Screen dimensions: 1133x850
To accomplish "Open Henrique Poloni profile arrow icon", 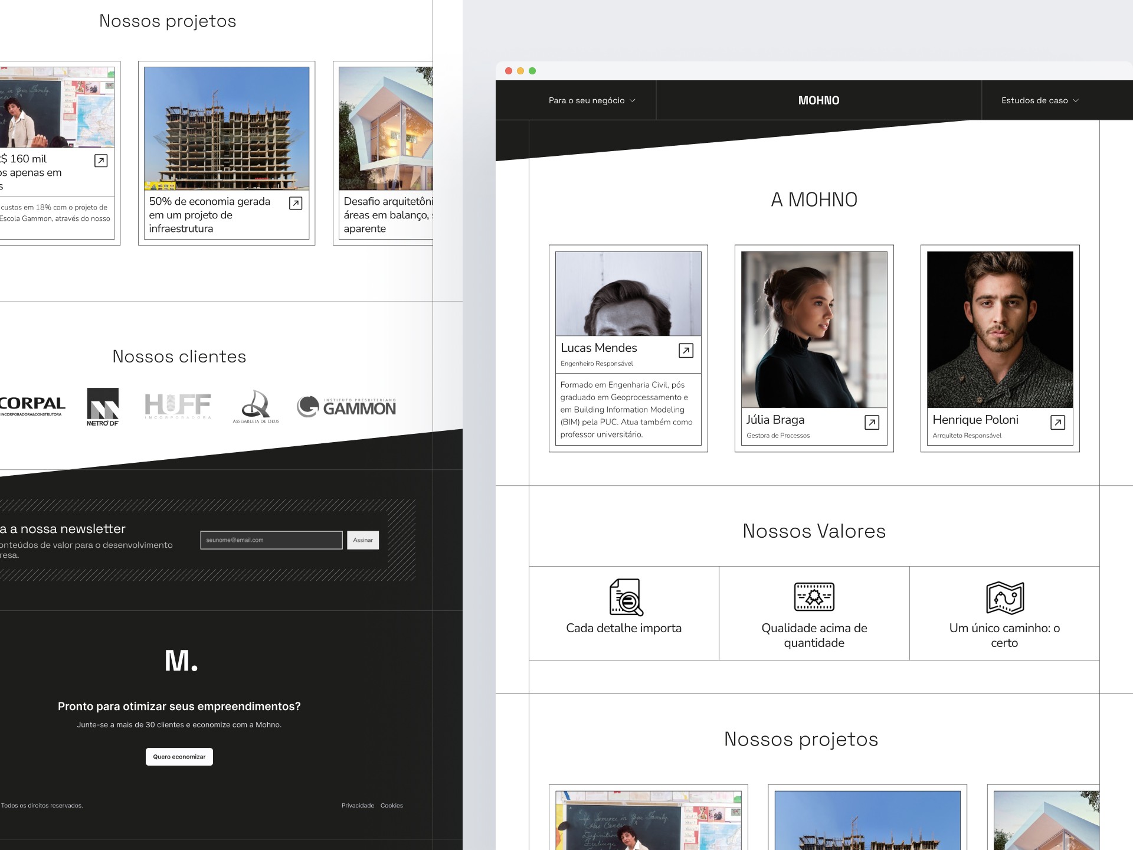I will tap(1057, 423).
